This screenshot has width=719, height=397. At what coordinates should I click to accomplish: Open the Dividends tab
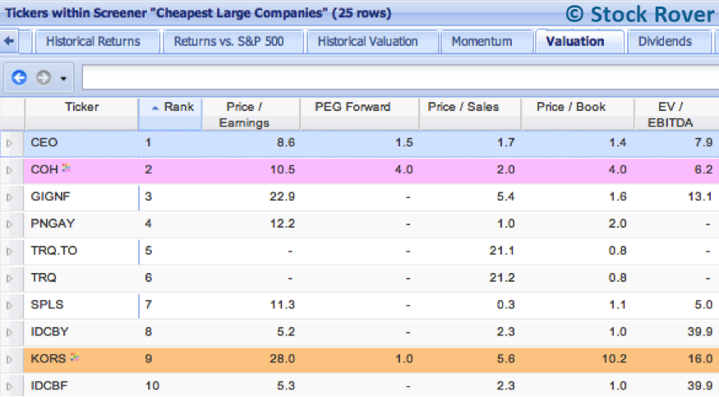coord(665,42)
